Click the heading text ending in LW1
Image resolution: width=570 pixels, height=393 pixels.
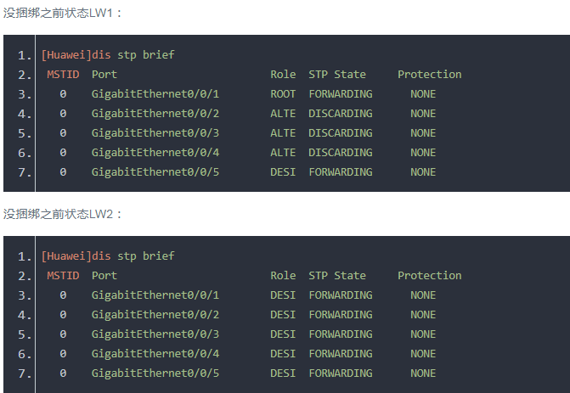coord(63,13)
